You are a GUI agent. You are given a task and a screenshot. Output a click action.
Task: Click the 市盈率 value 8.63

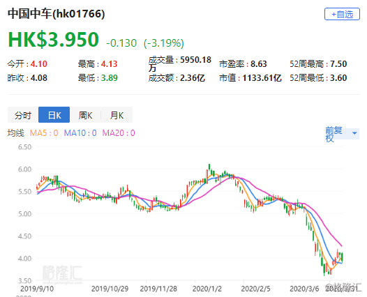coord(259,64)
